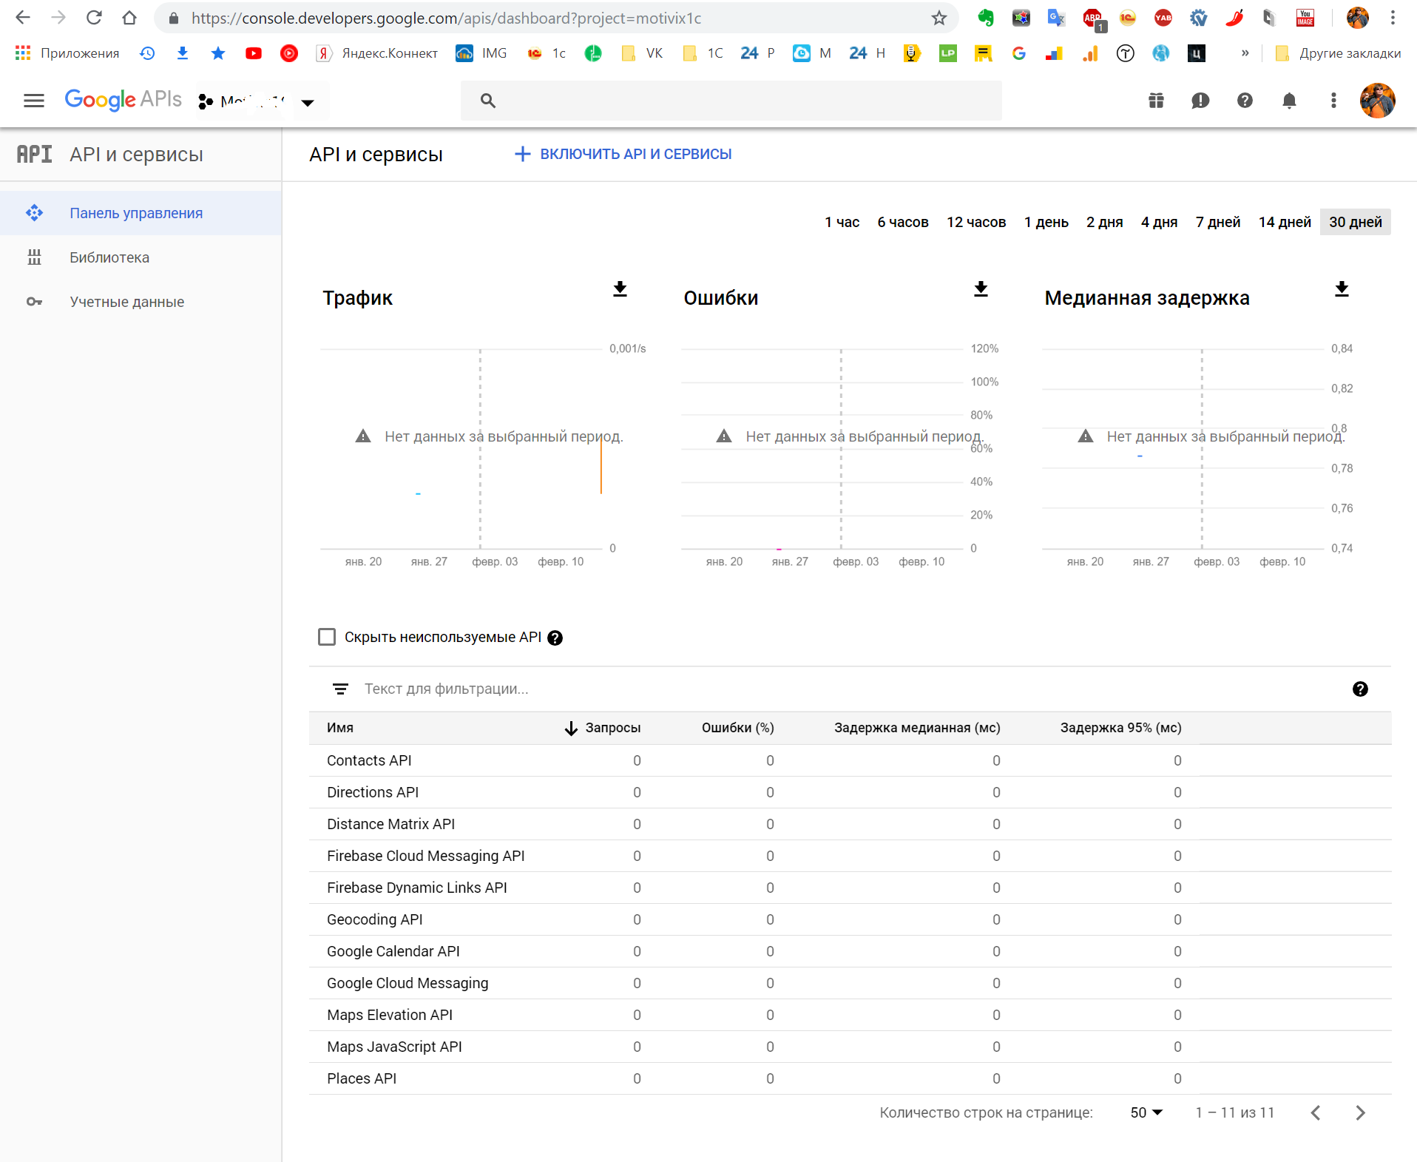This screenshot has width=1417, height=1162.
Task: Open Maps JavaScript API row
Action: tap(850, 1047)
